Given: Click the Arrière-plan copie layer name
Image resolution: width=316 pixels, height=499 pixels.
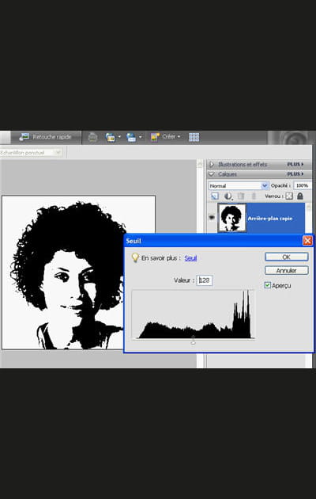Looking at the screenshot, I should (x=269, y=219).
